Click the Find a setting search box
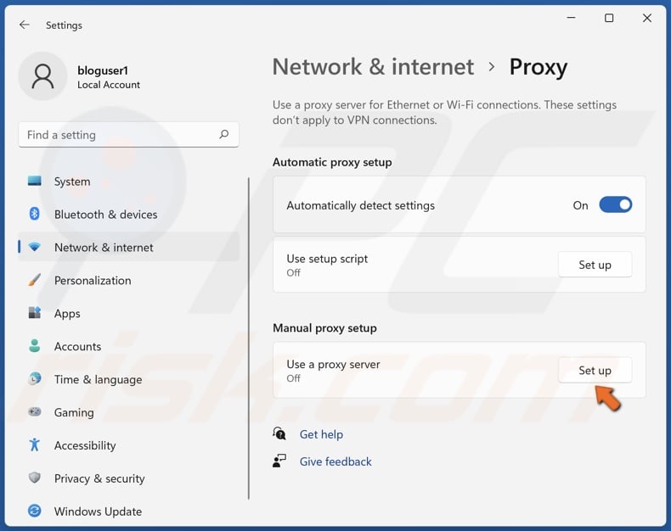Screen dimensions: 671x531 119,135
